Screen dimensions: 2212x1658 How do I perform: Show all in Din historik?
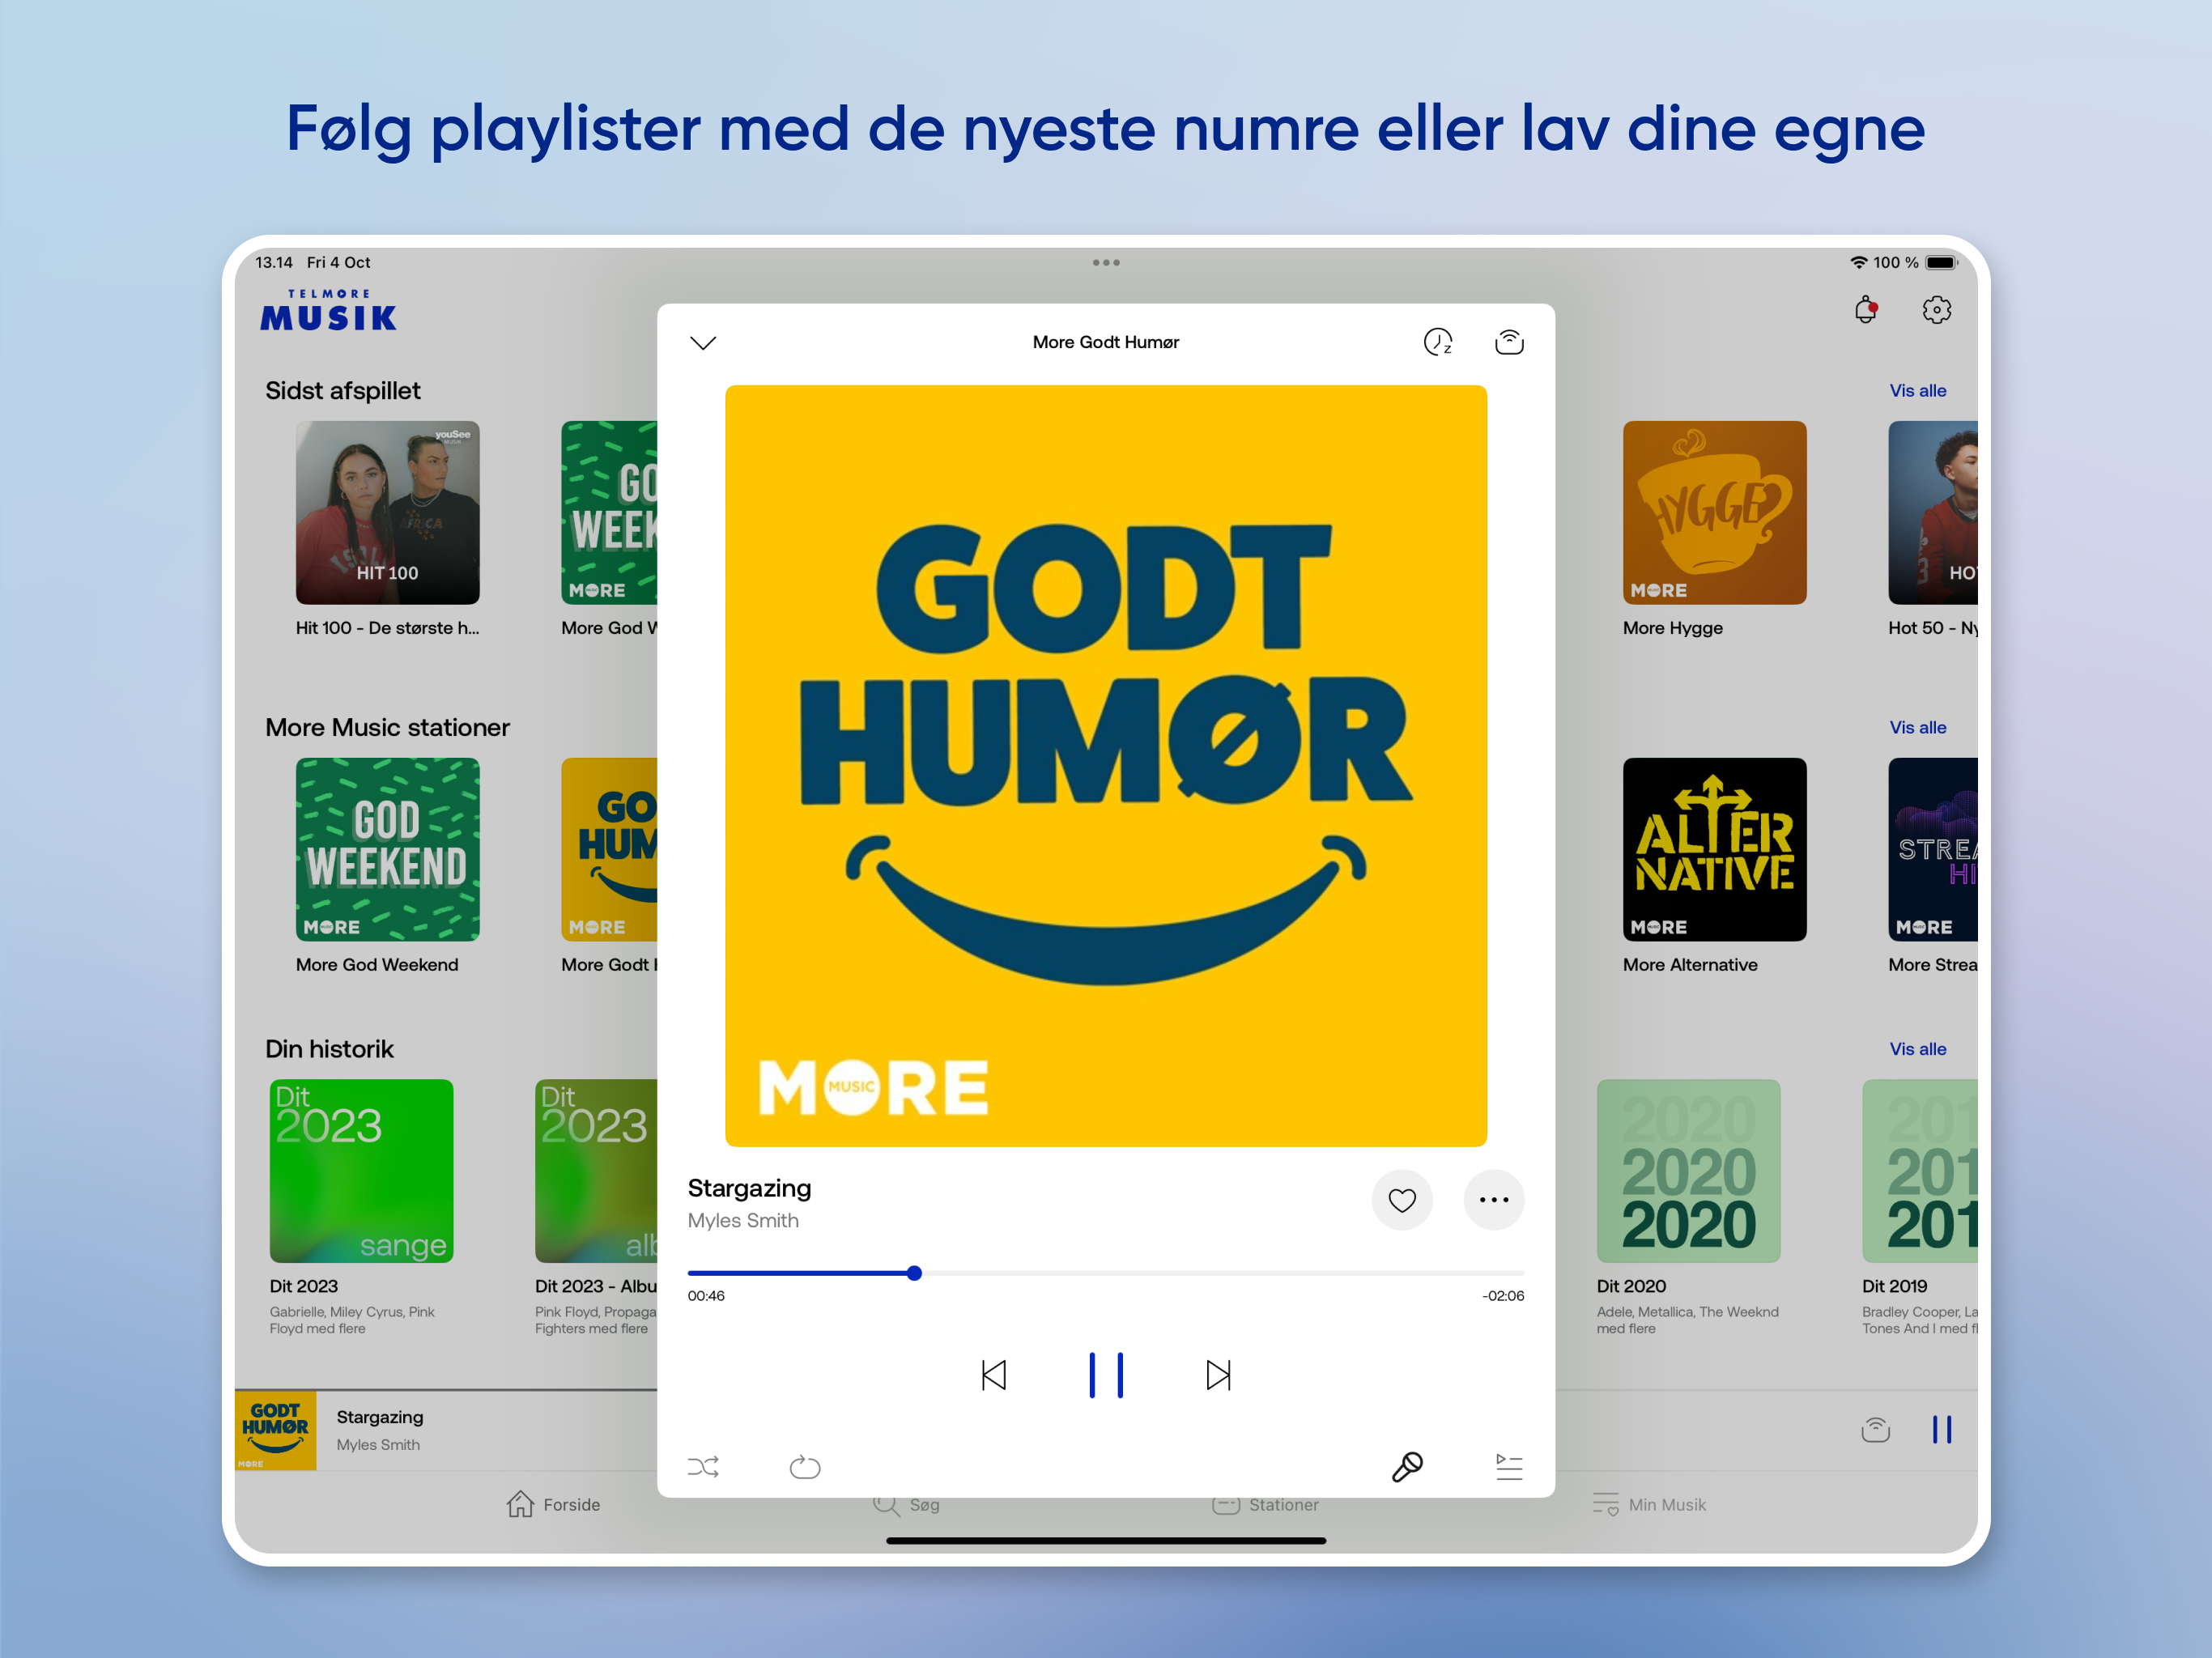coord(1917,1049)
